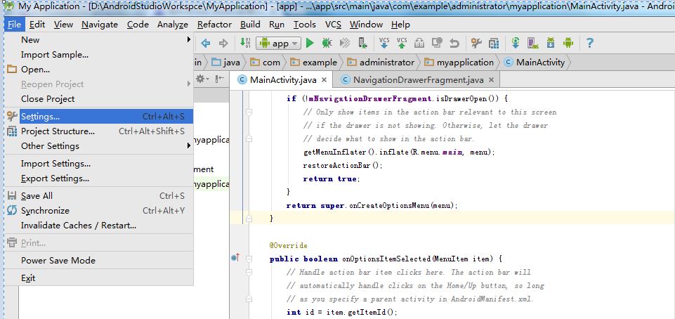
Task: Toggle Power Save Mode menu item
Action: [x=98, y=261]
